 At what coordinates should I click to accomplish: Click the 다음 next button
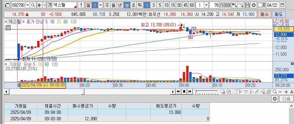click(286, 98)
